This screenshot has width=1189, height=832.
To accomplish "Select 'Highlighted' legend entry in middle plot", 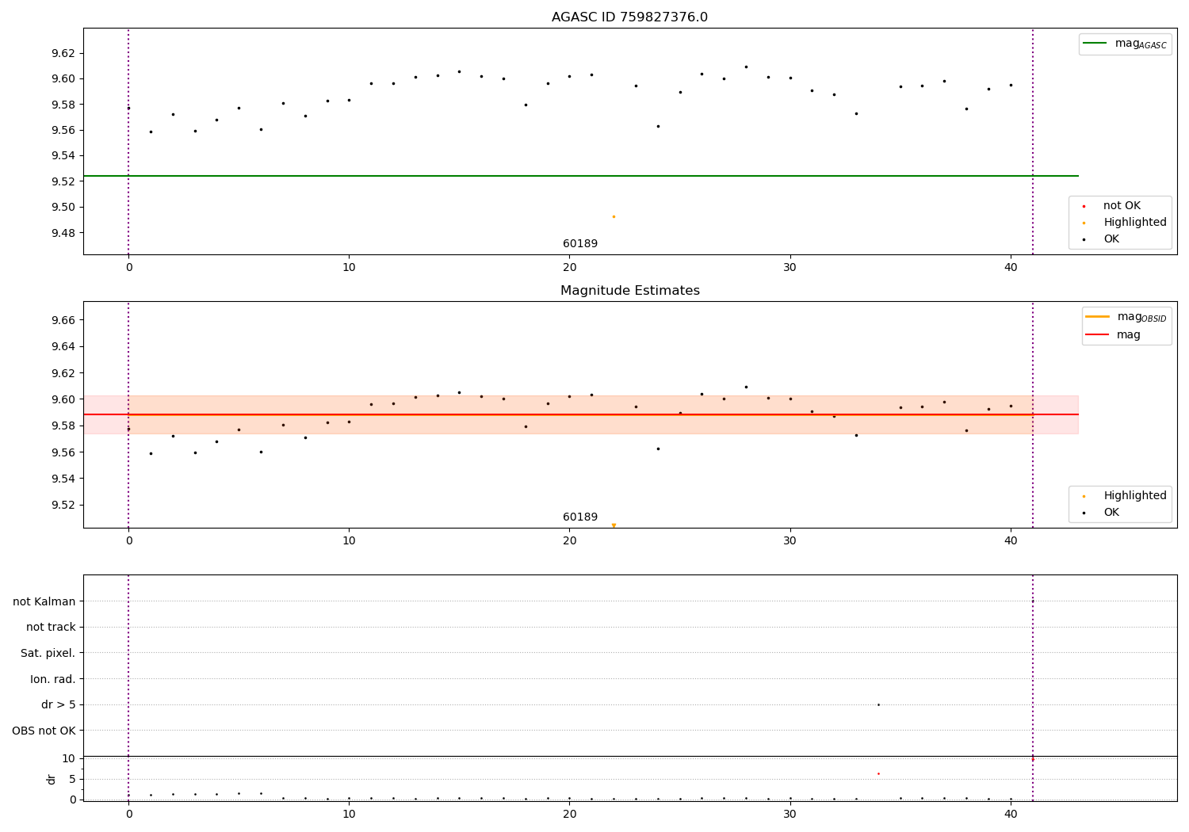I will pos(1135,496).
